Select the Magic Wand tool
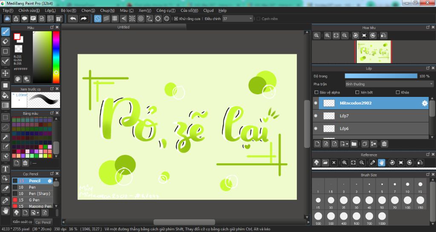 (6, 137)
